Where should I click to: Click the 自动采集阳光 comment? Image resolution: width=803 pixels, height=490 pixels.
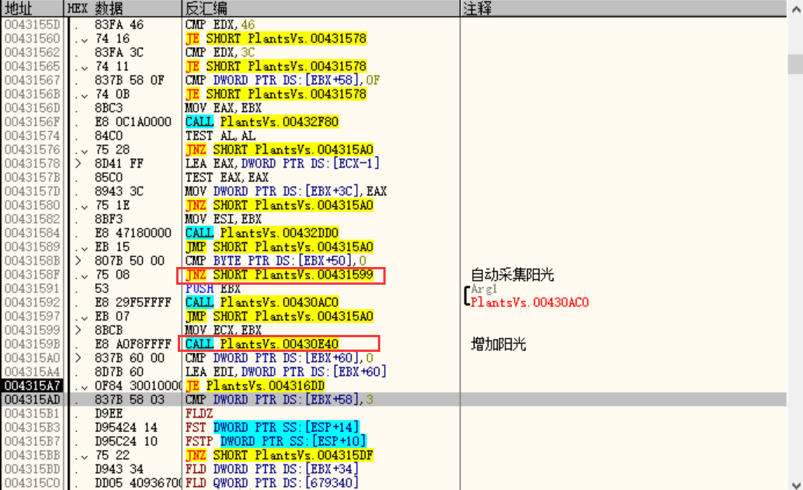512,275
